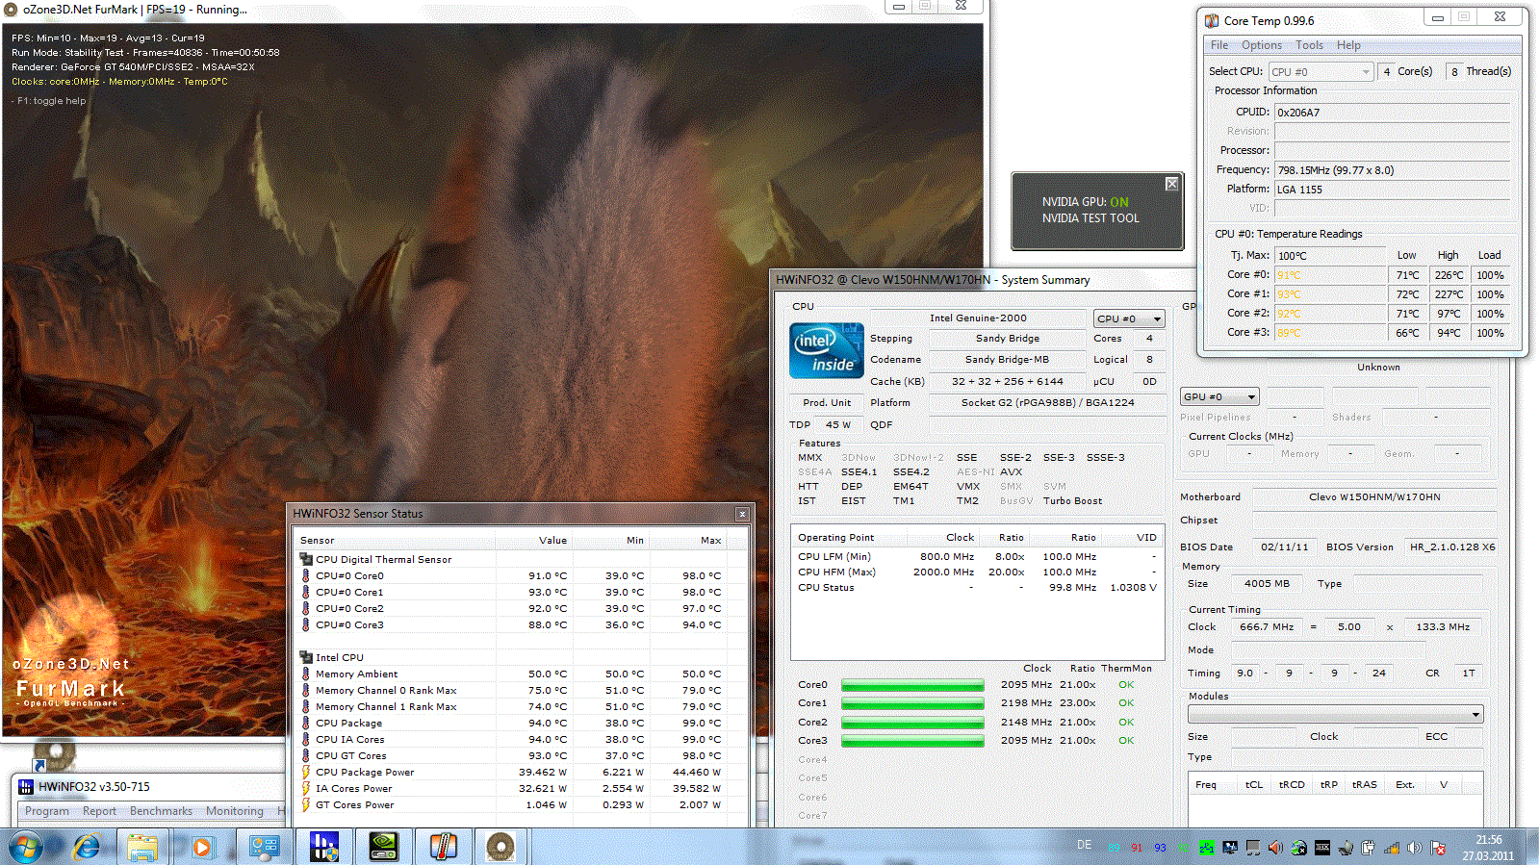Click the lightning icon beside GT Cores Power

[x=306, y=804]
